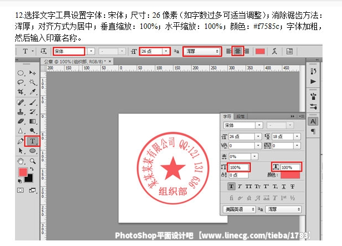Open leading 18点 dropdown arrow

[297, 137]
